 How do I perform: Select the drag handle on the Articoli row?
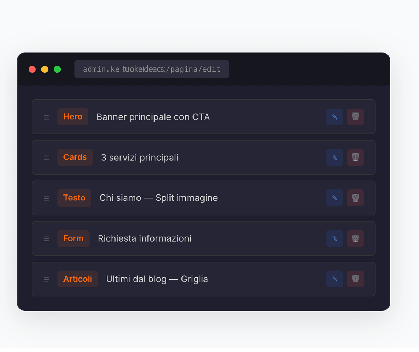(46, 279)
